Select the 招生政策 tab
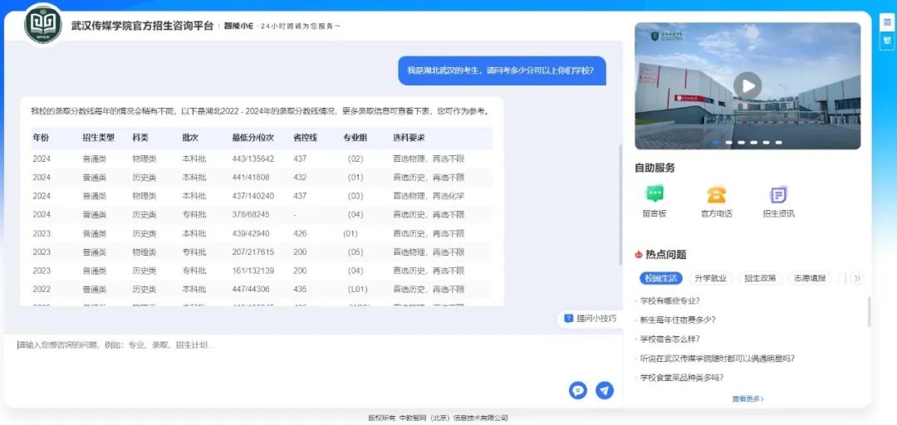Viewport: 897px width, 425px height. pos(760,278)
